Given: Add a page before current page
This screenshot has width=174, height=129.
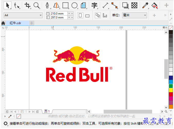Looking at the screenshot, I should pos(7,112).
